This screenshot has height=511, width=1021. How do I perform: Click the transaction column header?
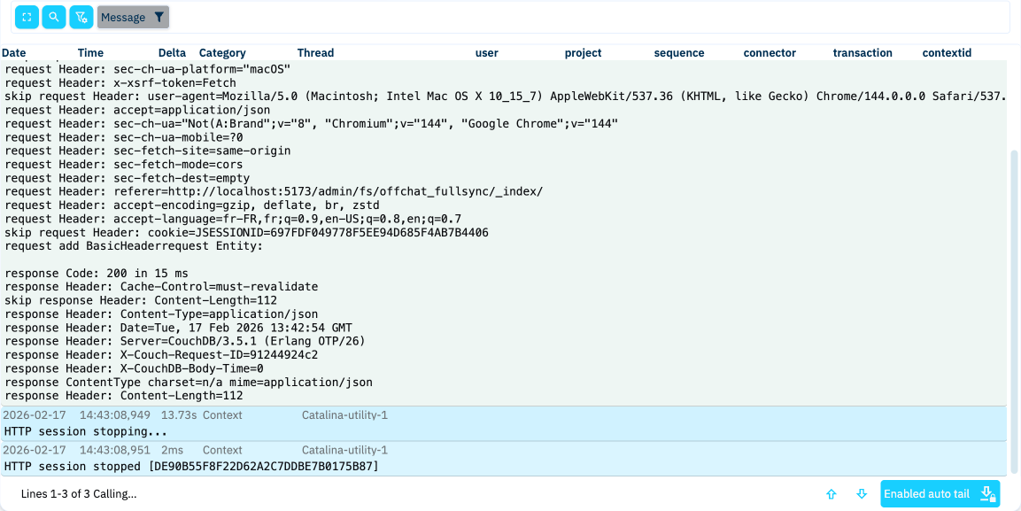(862, 53)
